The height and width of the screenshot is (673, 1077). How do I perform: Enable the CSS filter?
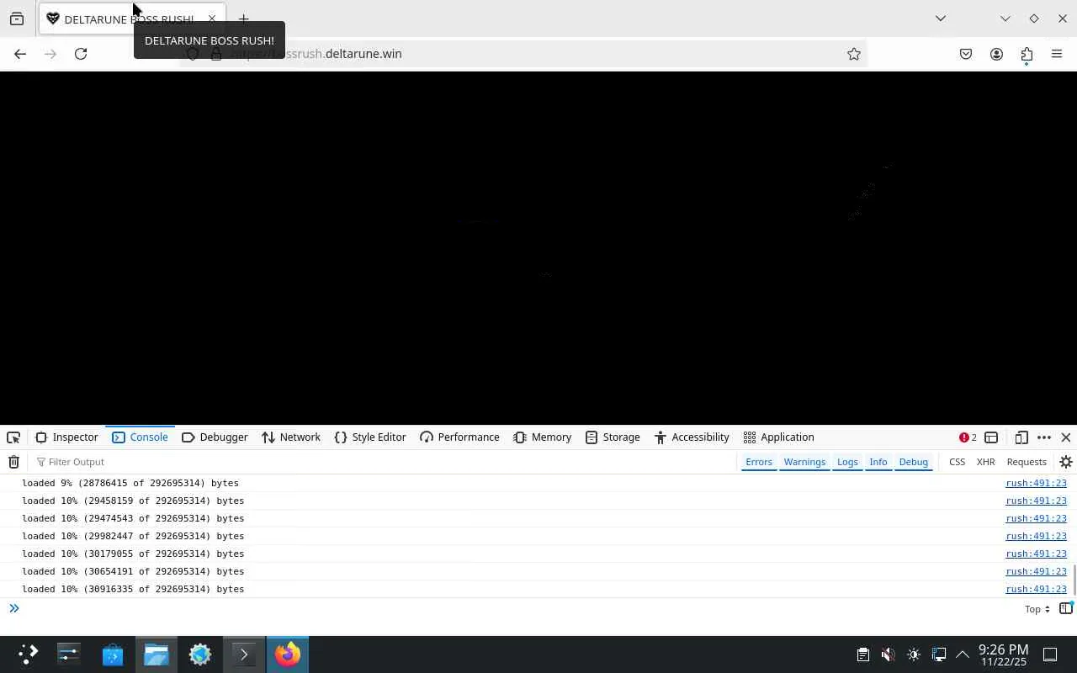click(x=957, y=462)
